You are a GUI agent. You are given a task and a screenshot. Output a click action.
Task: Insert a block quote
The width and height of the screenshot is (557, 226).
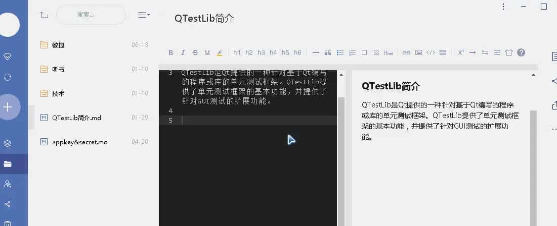[328, 53]
